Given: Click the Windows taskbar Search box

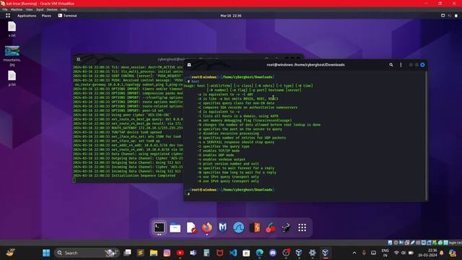Looking at the screenshot, I should pos(87,253).
